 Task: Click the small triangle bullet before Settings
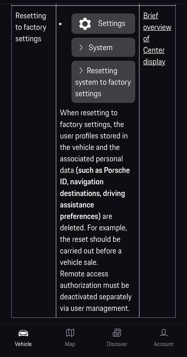(61, 24)
